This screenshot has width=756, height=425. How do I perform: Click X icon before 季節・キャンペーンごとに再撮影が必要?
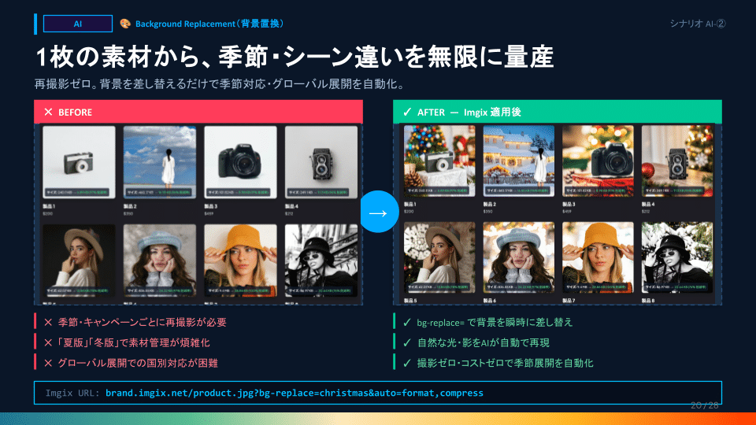48,323
